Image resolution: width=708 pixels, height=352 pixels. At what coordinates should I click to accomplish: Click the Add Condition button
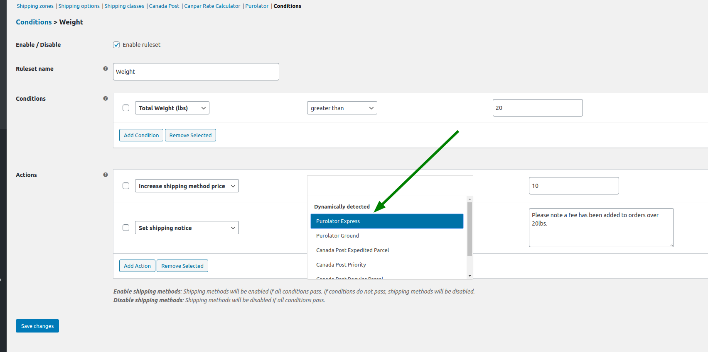click(141, 135)
